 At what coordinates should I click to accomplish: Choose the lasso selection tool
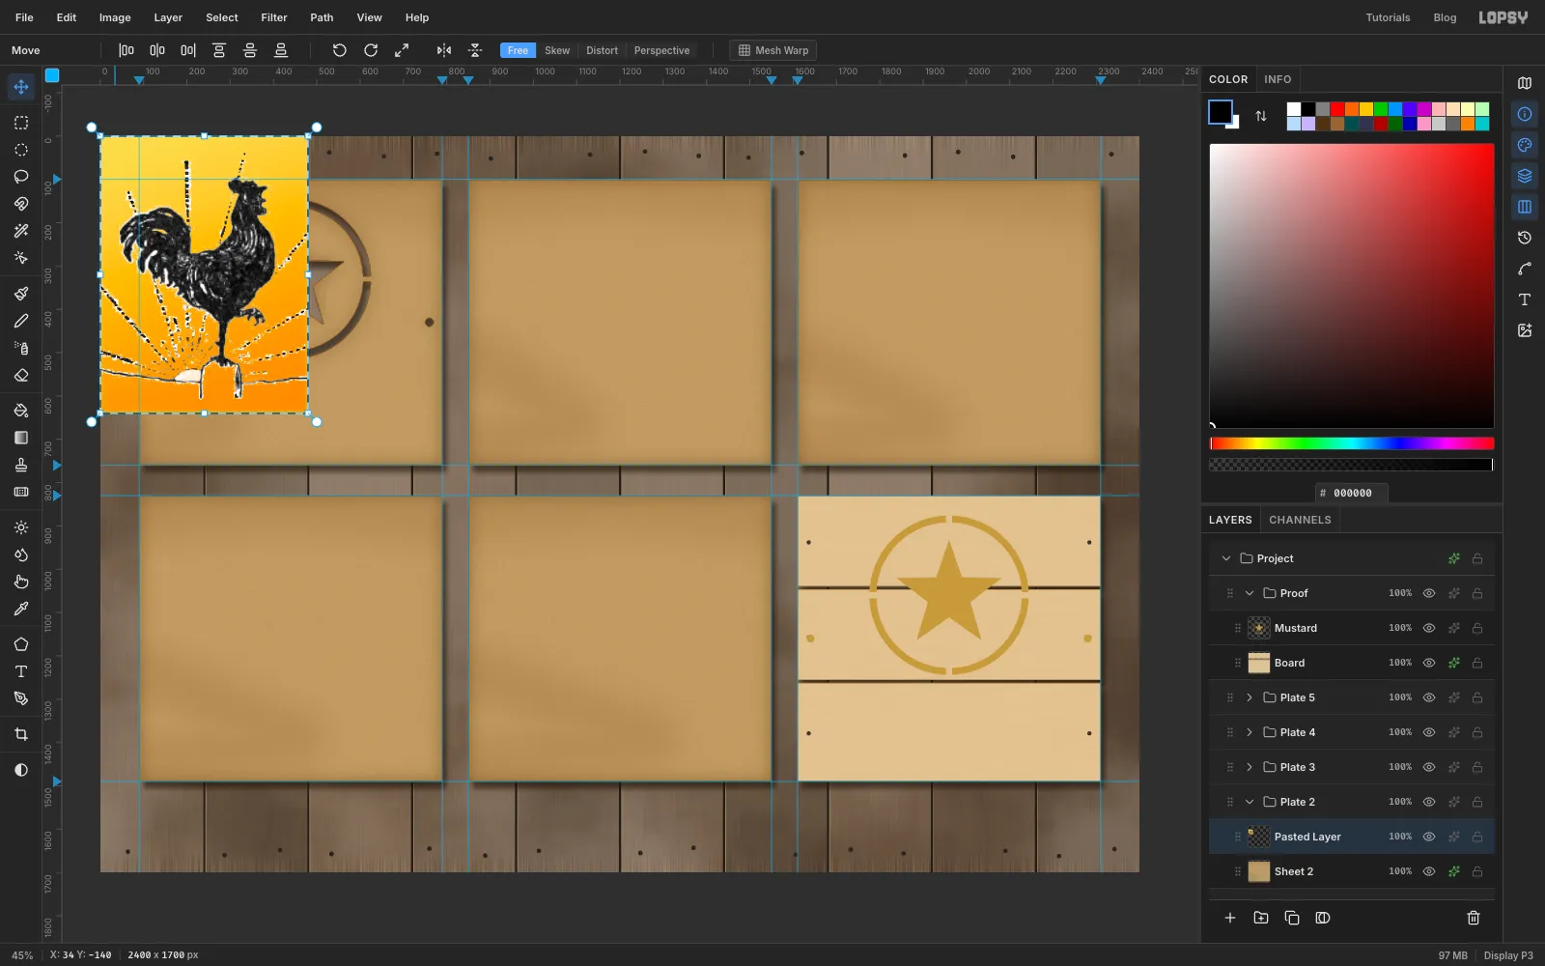pyautogui.click(x=21, y=177)
